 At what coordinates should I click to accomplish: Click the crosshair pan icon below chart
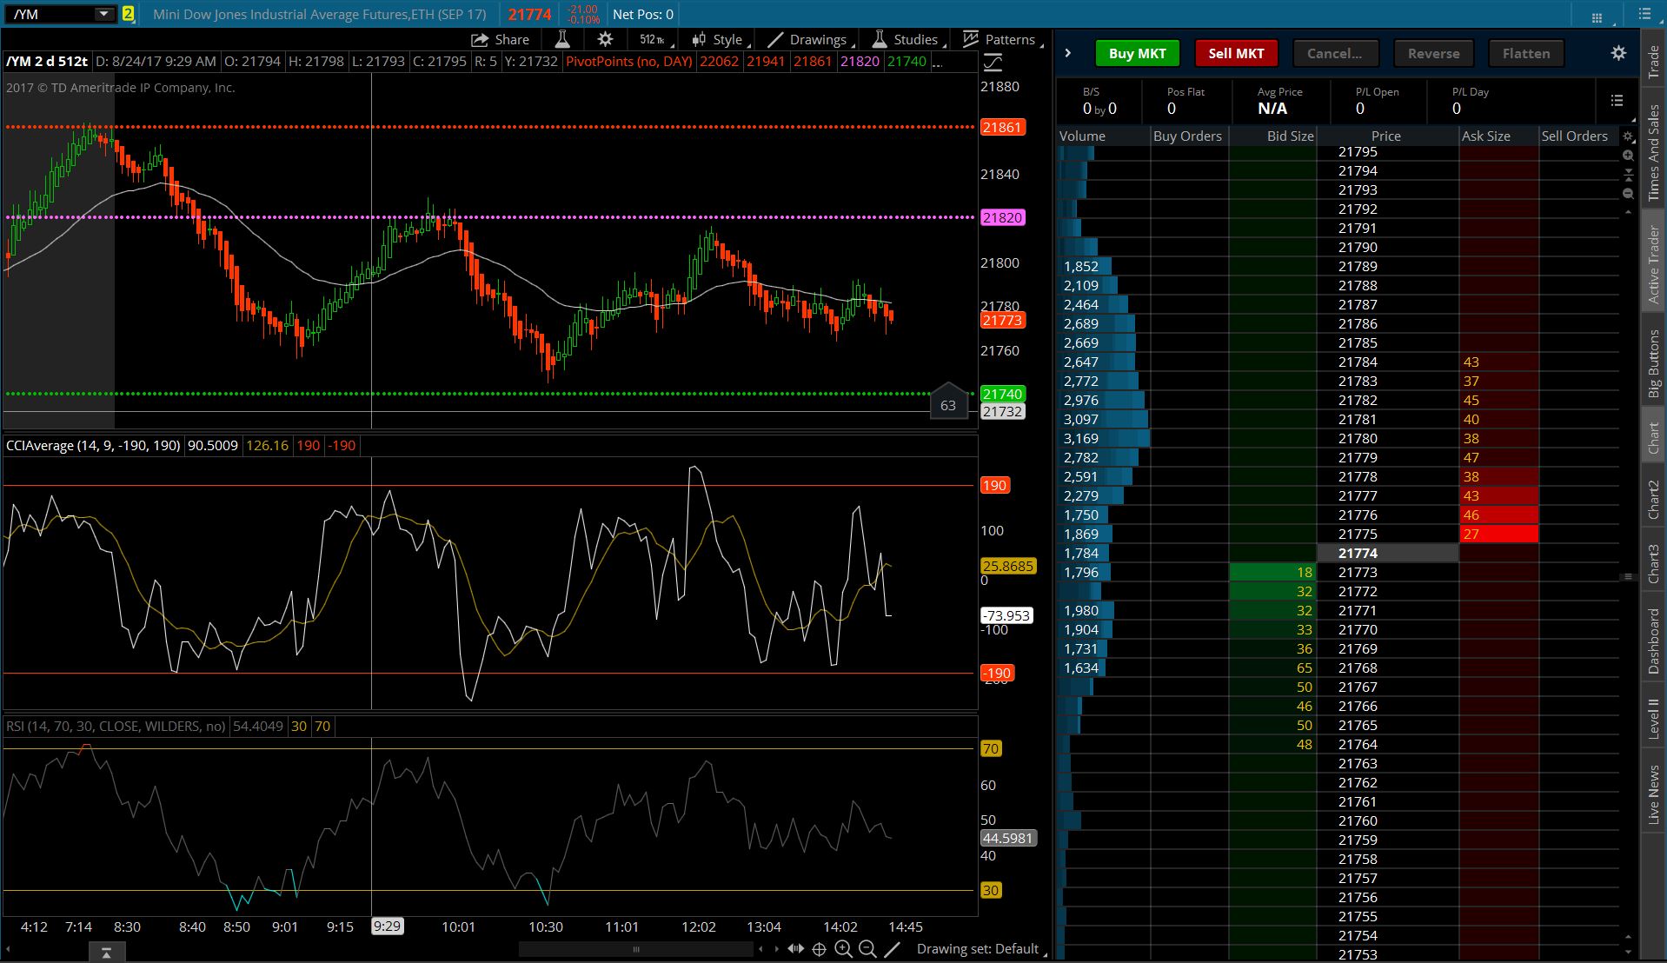[x=819, y=949]
